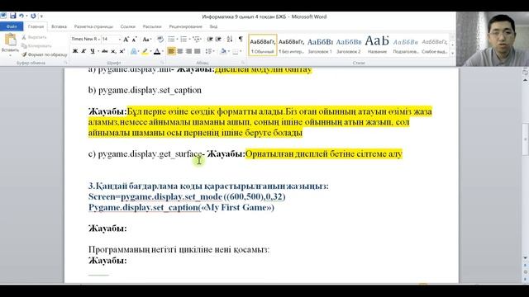Apply the Заголовок 1 style
Screen dimensions: 529x297
[320, 45]
